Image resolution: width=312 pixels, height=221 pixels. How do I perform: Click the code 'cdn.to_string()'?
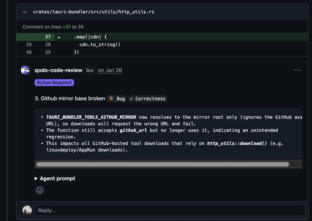(x=100, y=45)
